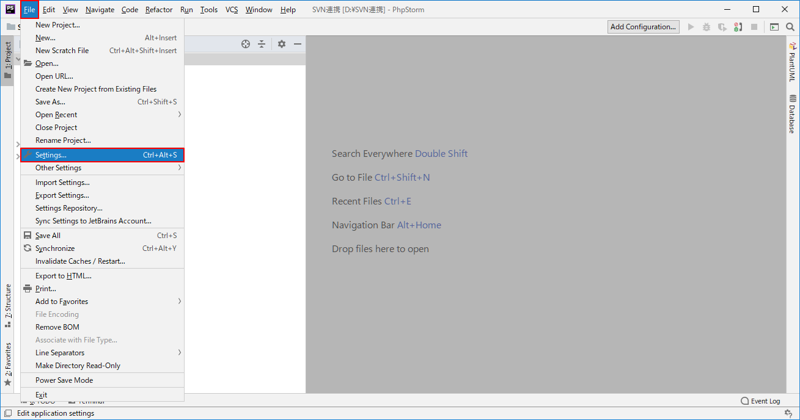Viewport: 800px width, 420px height.
Task: Open the PlantUML side tab
Action: pos(792,62)
